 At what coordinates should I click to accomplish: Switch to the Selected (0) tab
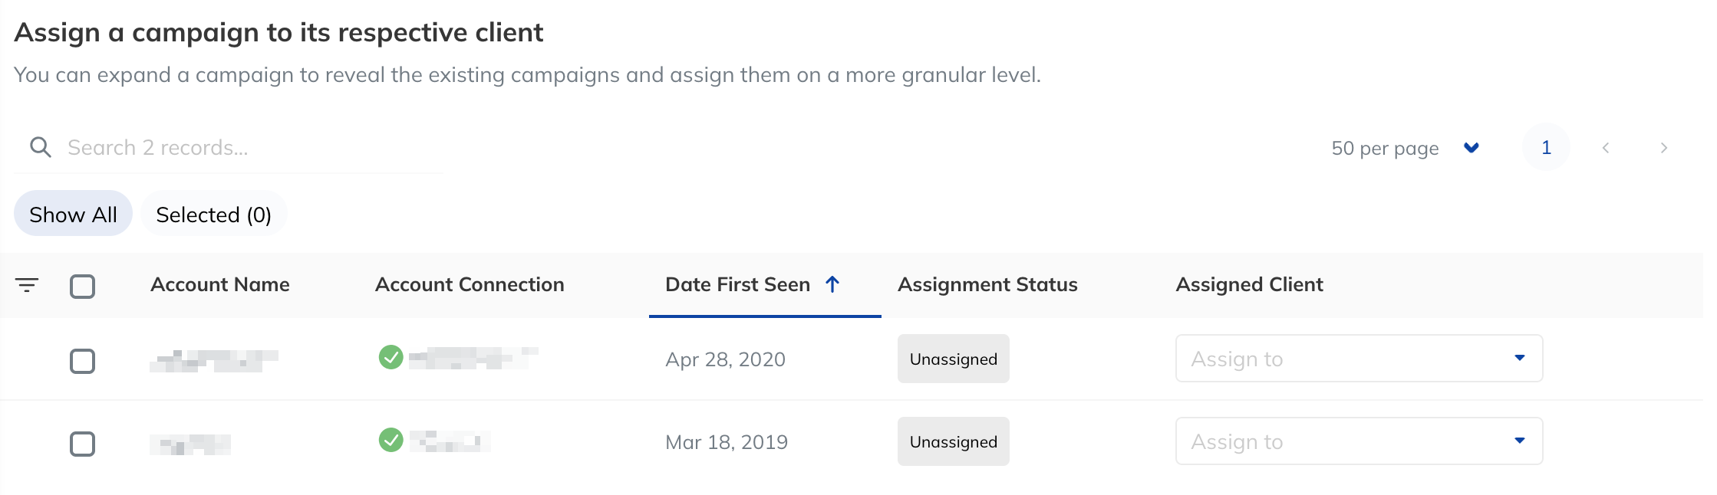(213, 214)
